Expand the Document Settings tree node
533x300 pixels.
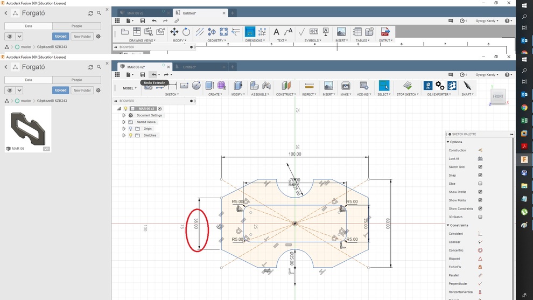click(x=124, y=115)
